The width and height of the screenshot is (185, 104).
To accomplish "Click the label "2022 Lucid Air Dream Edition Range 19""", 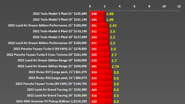I will pos(45,60).
